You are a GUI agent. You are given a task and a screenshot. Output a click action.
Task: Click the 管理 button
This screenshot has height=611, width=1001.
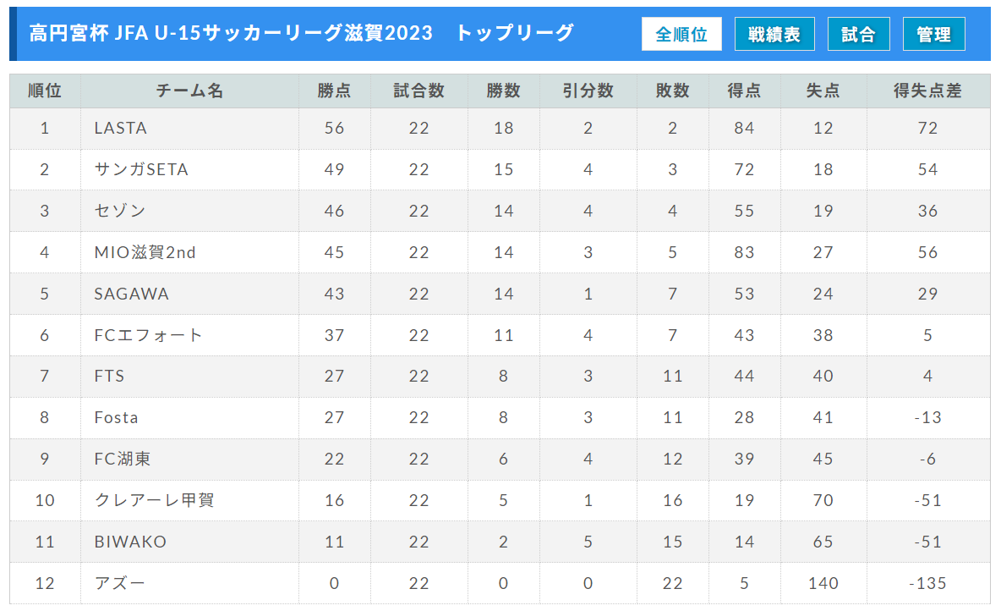(933, 34)
